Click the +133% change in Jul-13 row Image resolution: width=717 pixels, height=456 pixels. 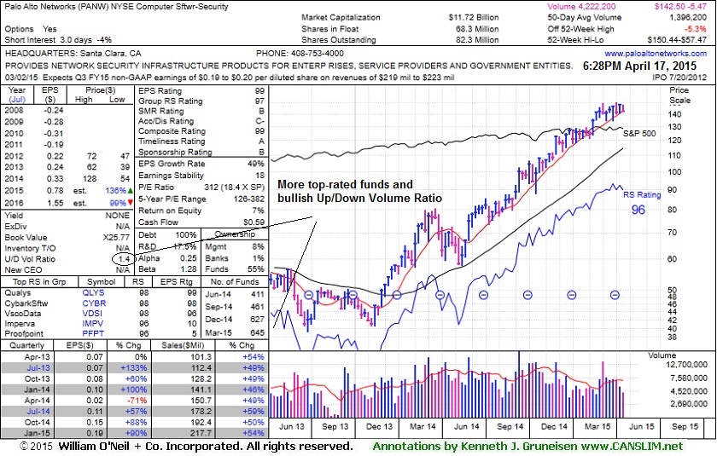click(x=134, y=367)
